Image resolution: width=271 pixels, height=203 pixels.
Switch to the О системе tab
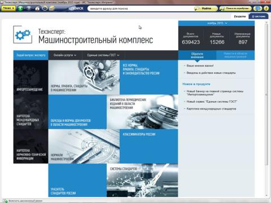(x=259, y=16)
